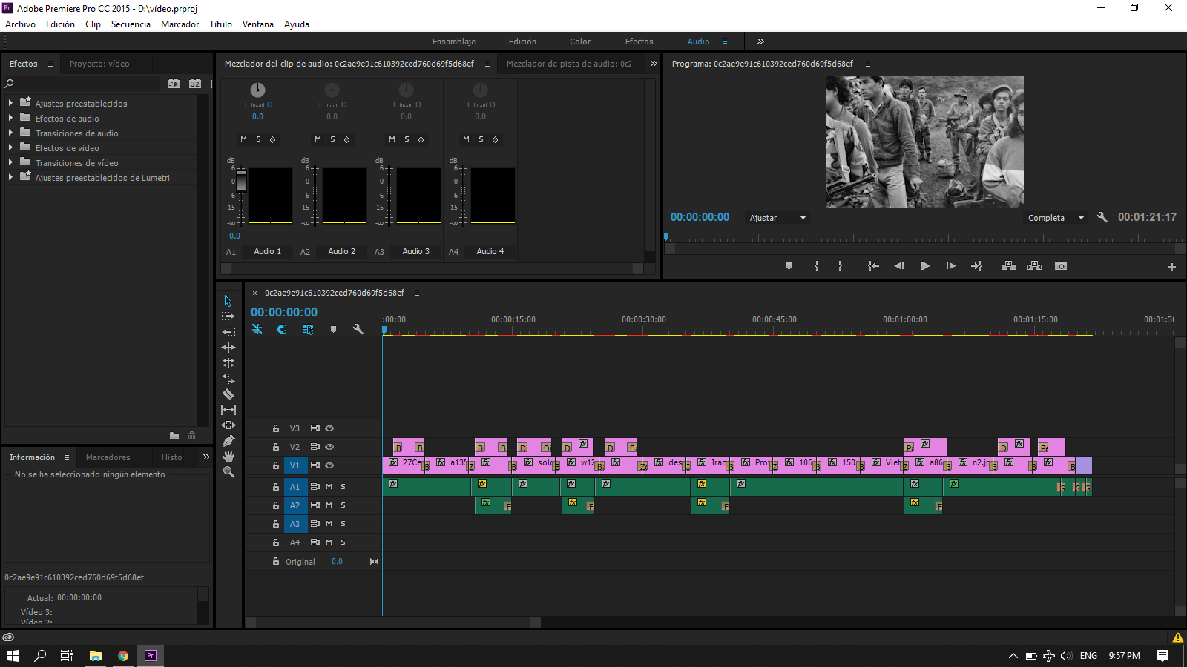The height and width of the screenshot is (667, 1187).
Task: Toggle V1 track output eye
Action: [x=329, y=465]
